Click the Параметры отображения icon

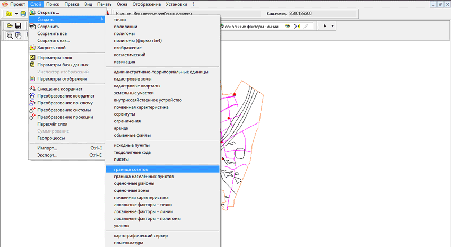click(x=32, y=78)
